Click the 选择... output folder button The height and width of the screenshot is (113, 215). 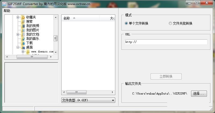pyautogui.click(x=199, y=93)
